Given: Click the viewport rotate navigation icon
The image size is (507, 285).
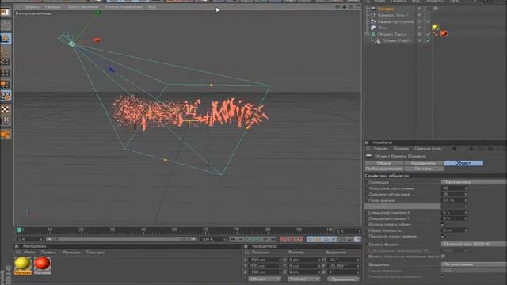Looking at the screenshot, I should tap(351, 6).
